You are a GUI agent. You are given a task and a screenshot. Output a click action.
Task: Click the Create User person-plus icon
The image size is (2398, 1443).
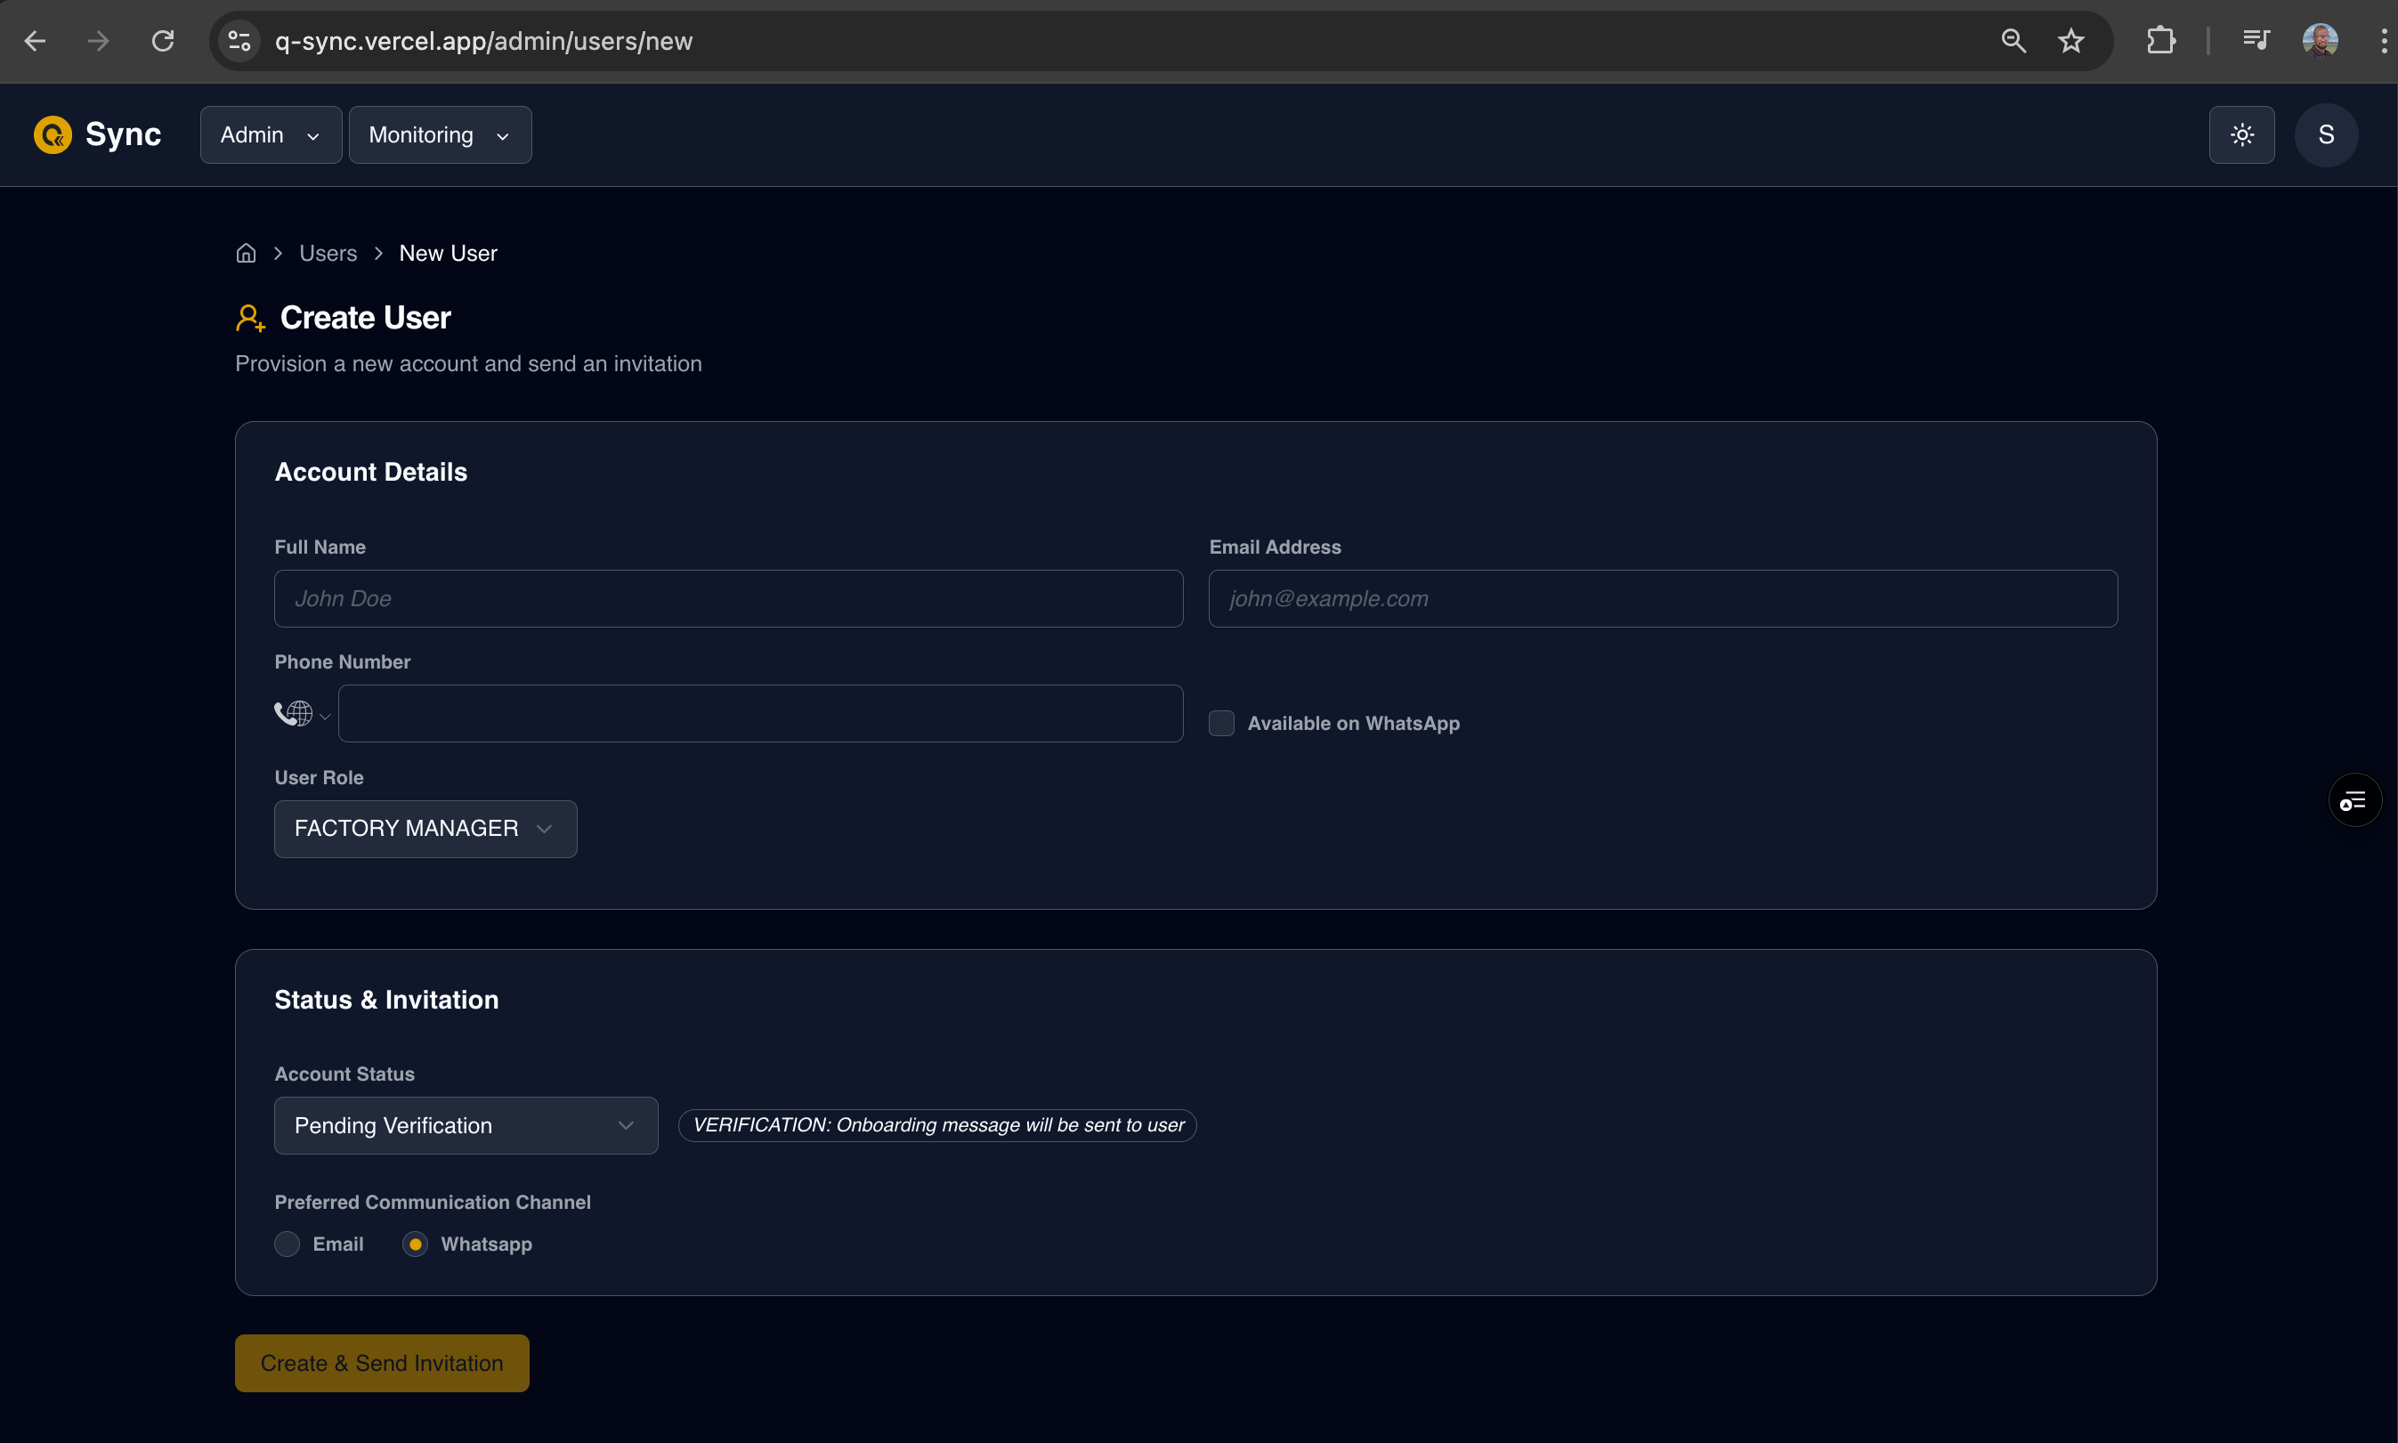tap(250, 317)
